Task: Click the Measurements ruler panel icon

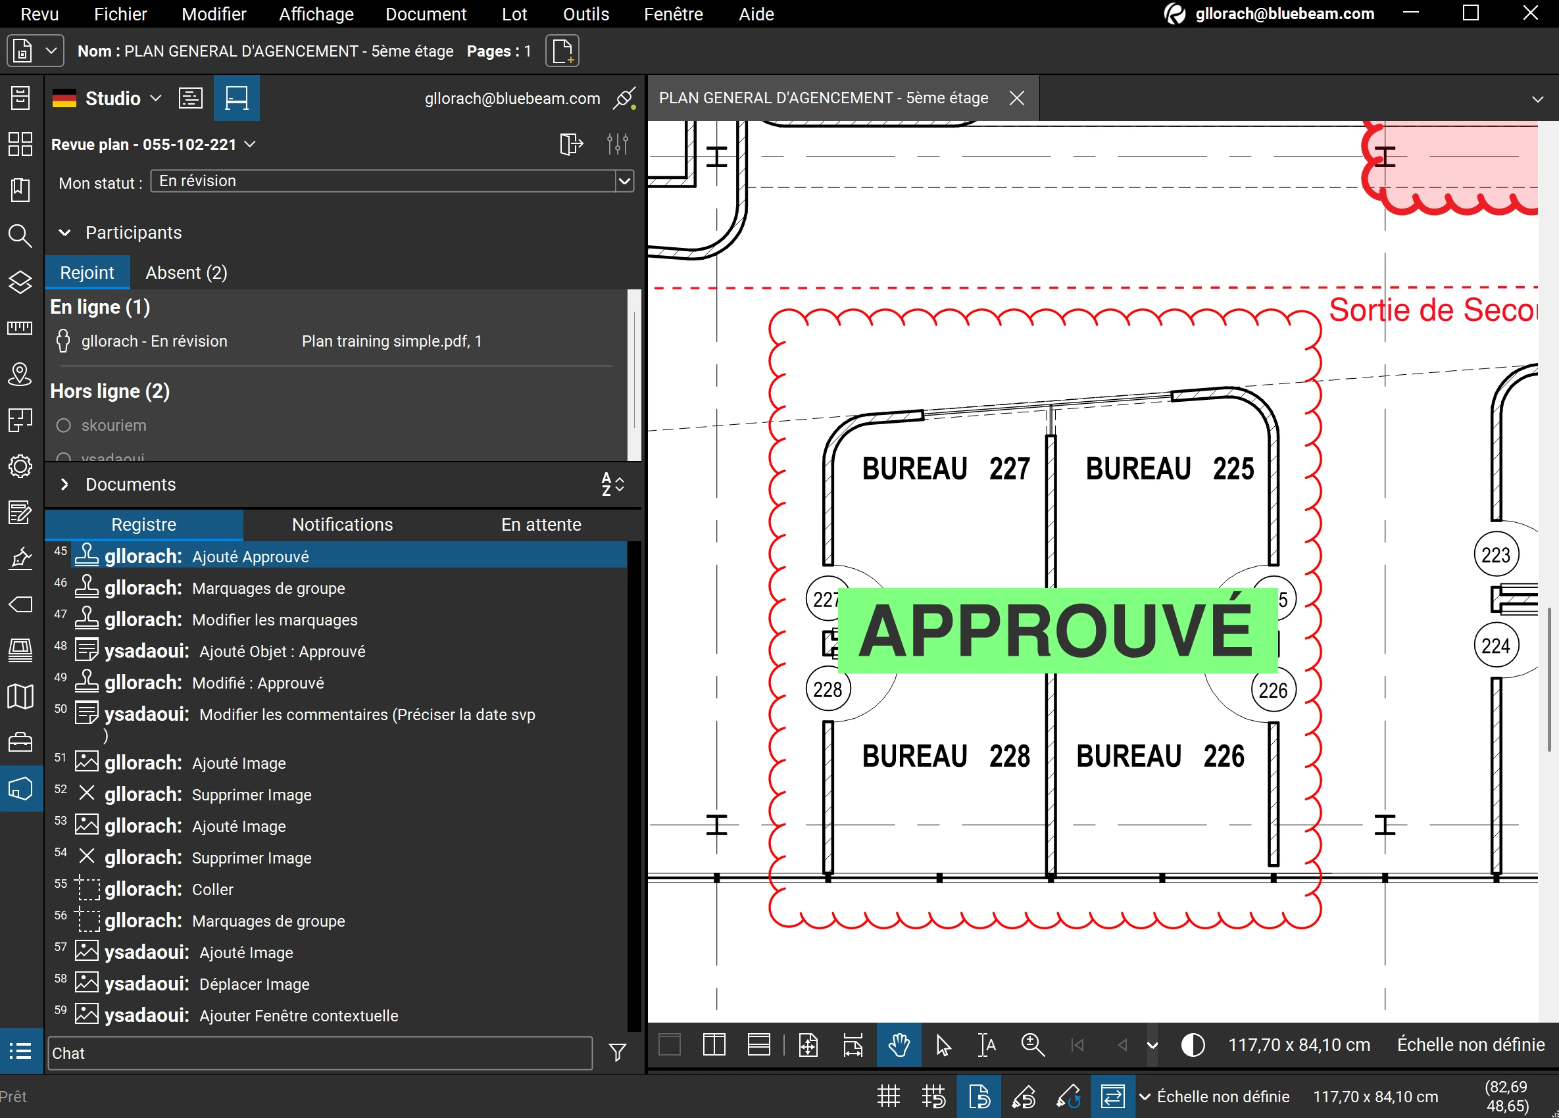Action: coord(20,328)
